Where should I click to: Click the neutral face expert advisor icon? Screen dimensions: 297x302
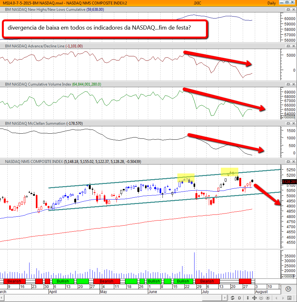288,289
